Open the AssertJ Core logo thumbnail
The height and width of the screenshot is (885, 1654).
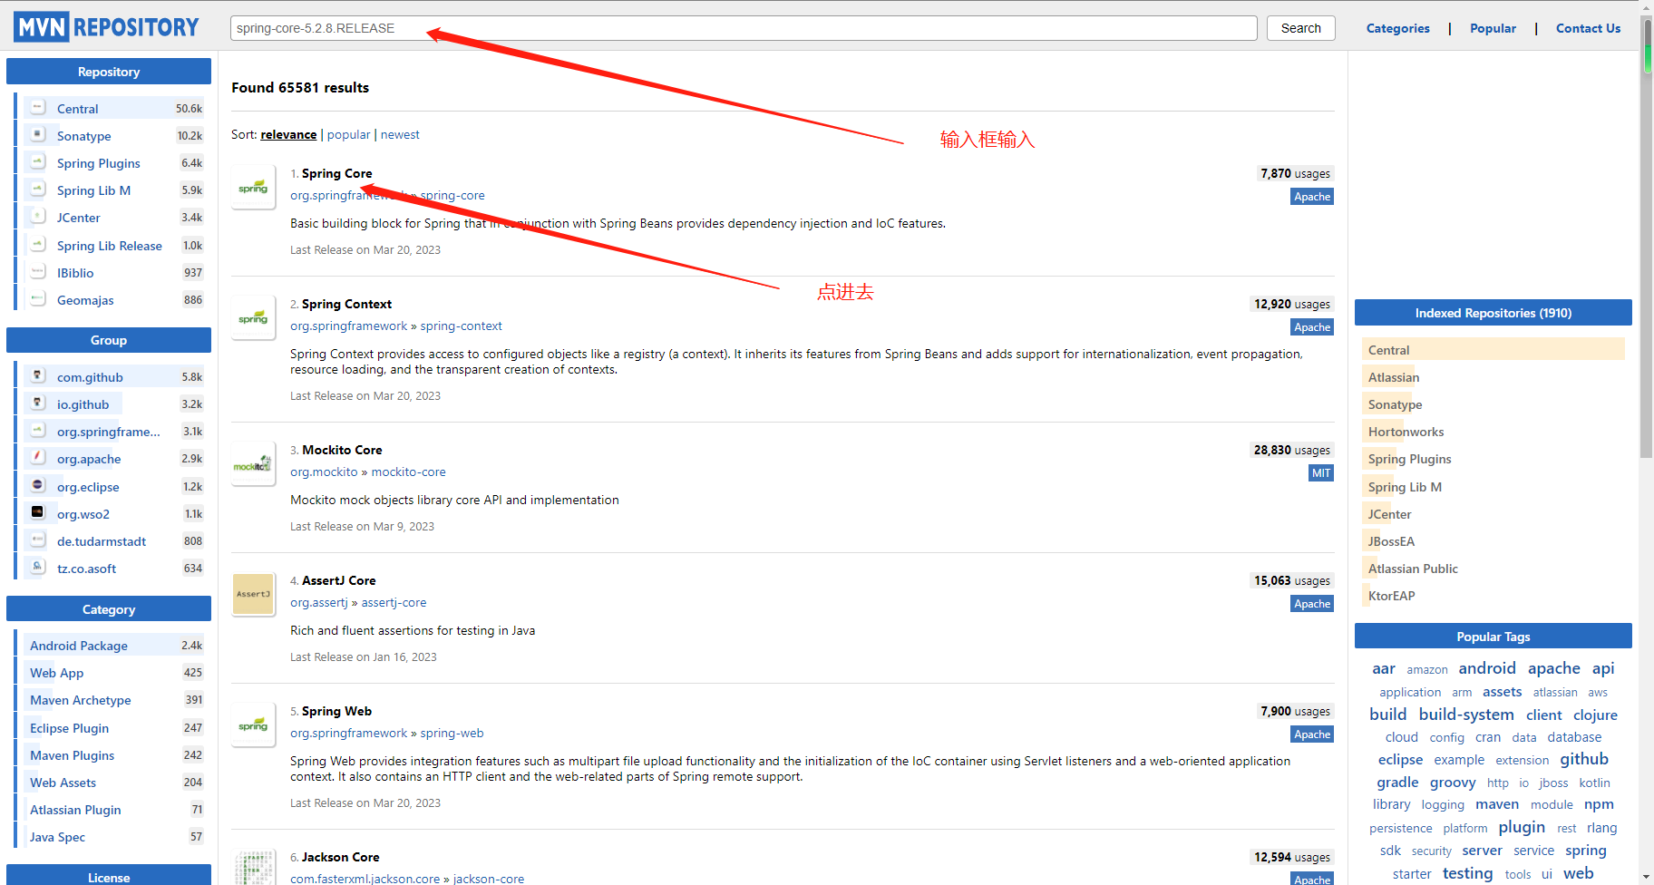click(x=254, y=595)
